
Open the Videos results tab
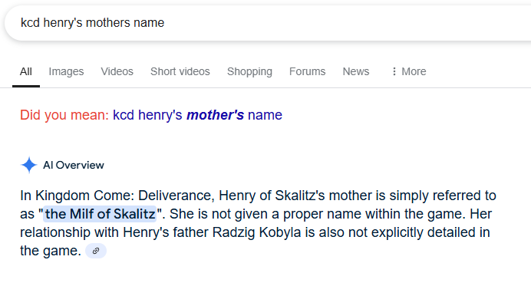(x=117, y=71)
